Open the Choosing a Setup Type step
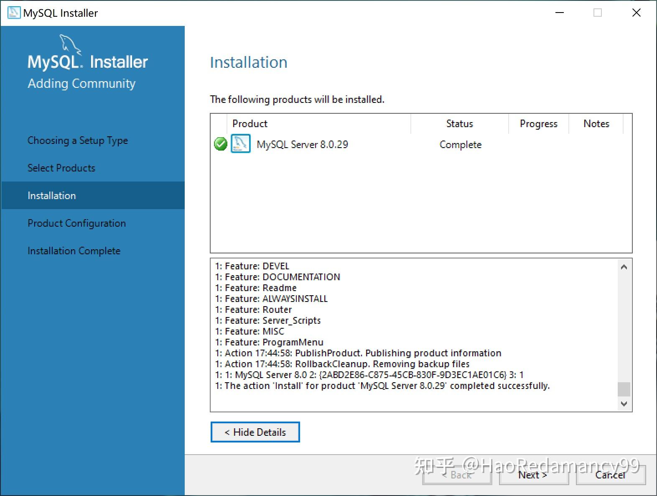The height and width of the screenshot is (496, 657). tap(78, 141)
